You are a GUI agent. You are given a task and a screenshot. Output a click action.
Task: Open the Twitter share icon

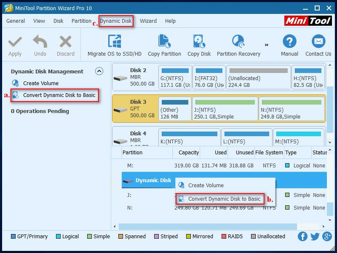click(314, 237)
